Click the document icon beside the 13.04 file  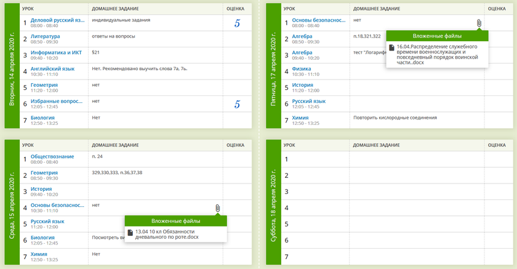130,232
